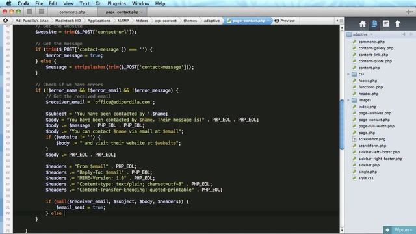Go to adaptive in path bar
Viewport: 416px width, 234px height.
(x=212, y=21)
